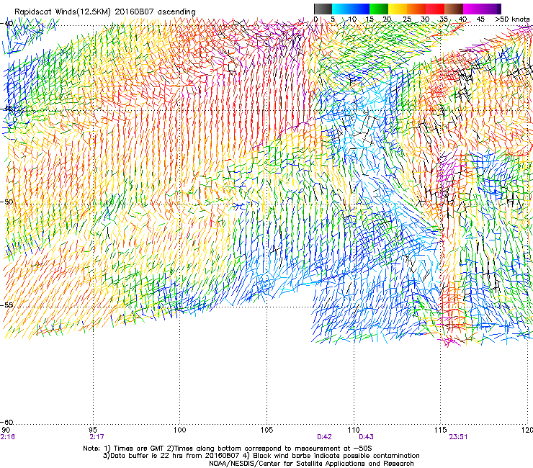Click the latitude label '-55'
Image resolution: width=533 pixels, height=468 pixels.
tap(6, 305)
